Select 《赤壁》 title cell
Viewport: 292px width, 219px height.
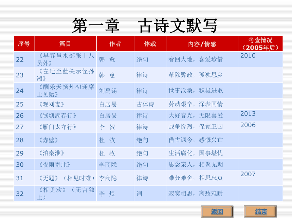pos(66,140)
